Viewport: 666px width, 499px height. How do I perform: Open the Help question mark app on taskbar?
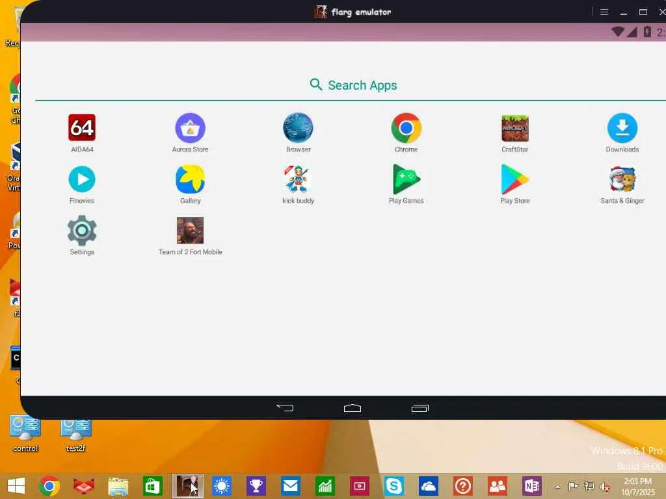(463, 486)
